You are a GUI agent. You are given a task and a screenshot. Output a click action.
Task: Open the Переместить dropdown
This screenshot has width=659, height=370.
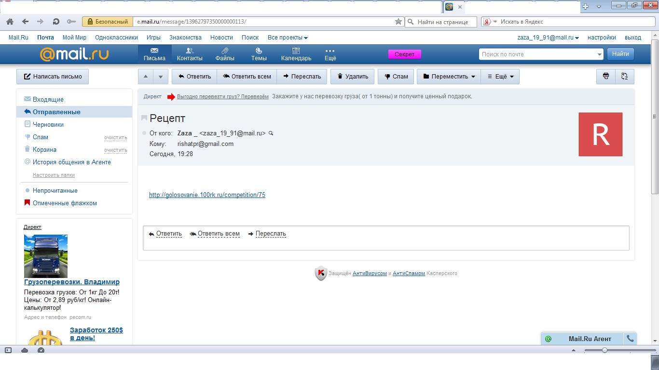point(449,77)
